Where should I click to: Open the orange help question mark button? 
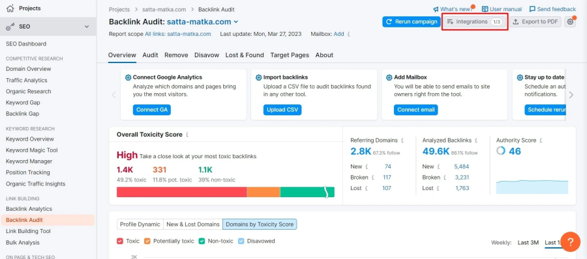coord(570,242)
